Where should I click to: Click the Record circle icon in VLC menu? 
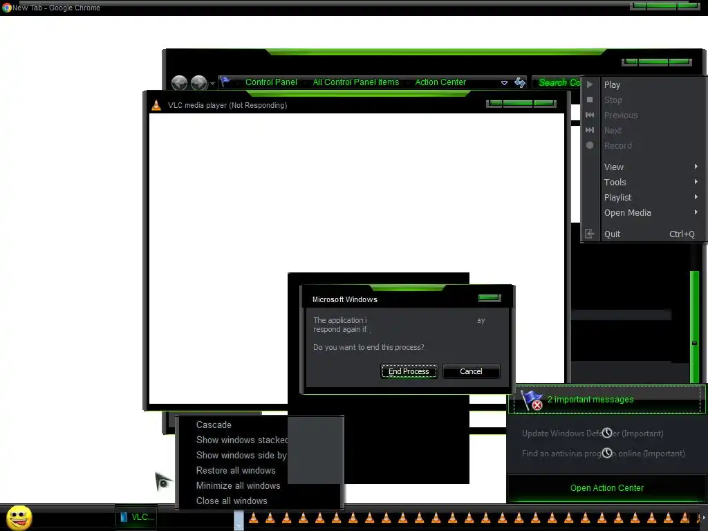(x=590, y=145)
